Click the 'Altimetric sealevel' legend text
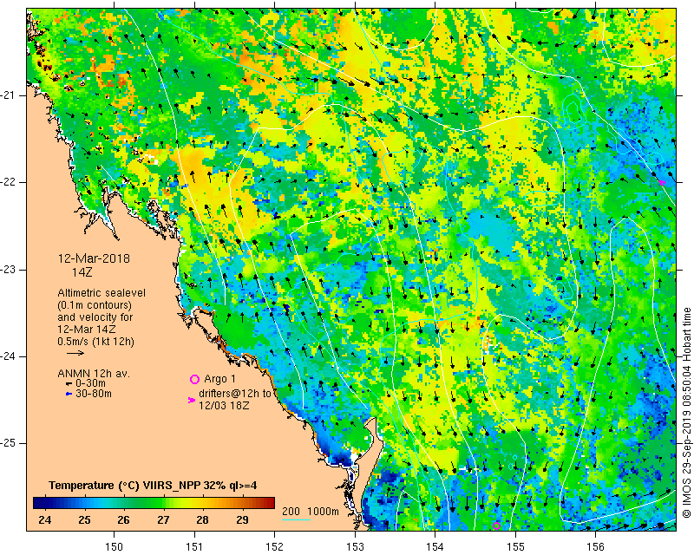 [101, 293]
